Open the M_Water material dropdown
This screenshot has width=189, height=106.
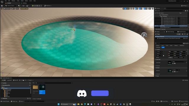[x=176, y=70]
